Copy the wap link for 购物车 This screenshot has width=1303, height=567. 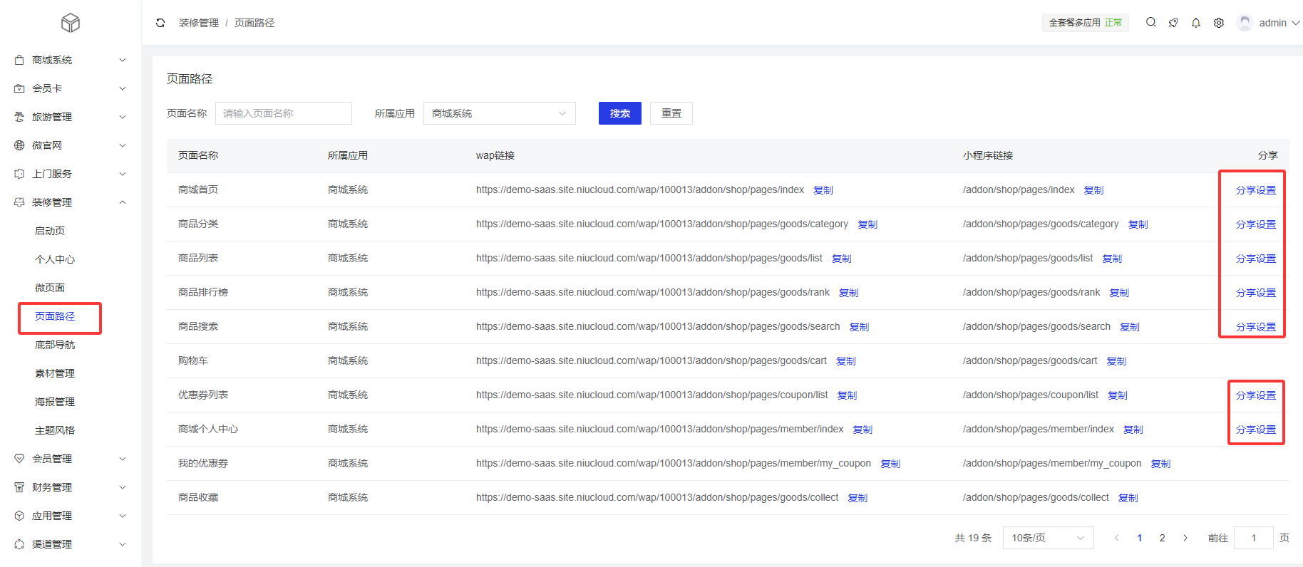(x=846, y=361)
